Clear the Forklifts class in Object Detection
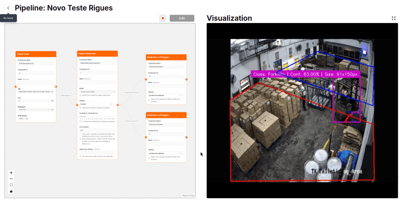 [x=111, y=104]
